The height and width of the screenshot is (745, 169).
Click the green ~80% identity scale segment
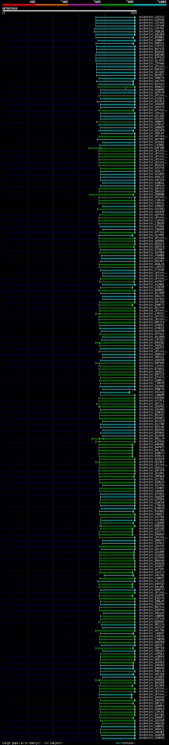click(117, 5)
